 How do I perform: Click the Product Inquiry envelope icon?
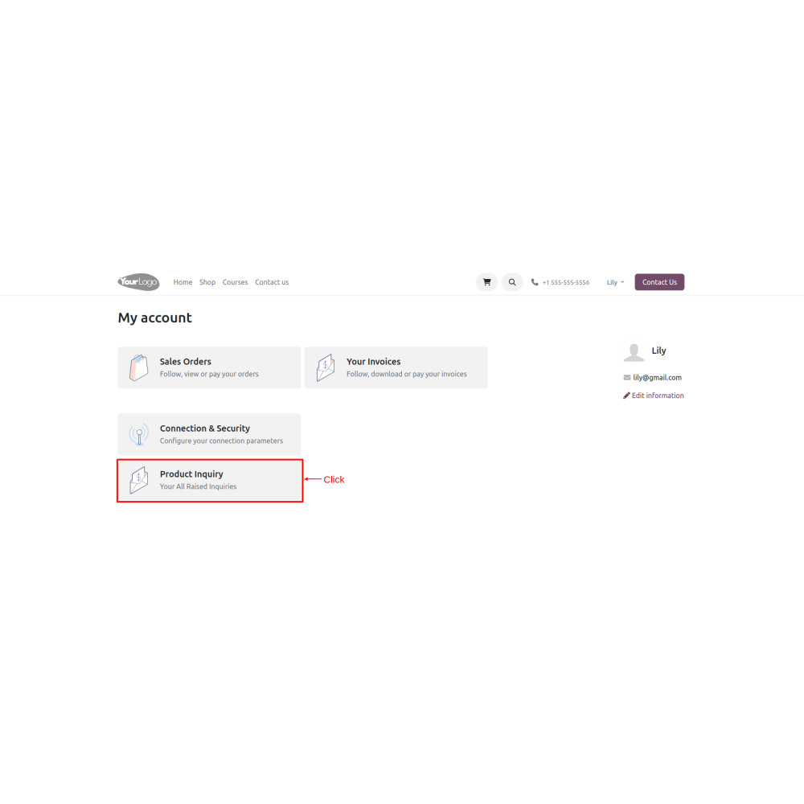click(138, 481)
